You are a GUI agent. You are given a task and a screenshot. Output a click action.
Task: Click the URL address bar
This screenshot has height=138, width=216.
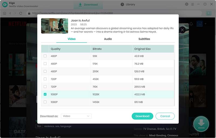coord(114,13)
